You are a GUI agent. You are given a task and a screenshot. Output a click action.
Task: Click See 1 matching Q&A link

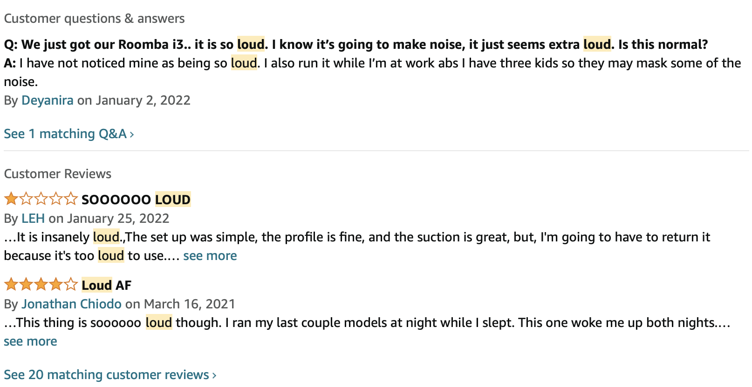point(65,134)
